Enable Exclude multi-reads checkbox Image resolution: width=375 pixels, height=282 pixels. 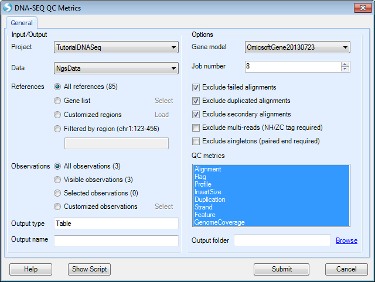(x=196, y=128)
